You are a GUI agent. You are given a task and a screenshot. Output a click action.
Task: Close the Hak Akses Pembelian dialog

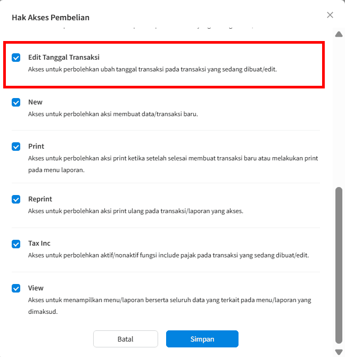click(330, 15)
